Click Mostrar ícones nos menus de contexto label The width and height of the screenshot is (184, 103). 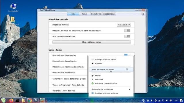pos(68,67)
